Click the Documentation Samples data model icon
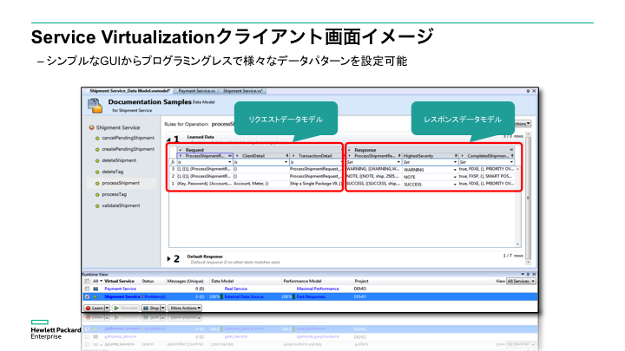 (x=95, y=106)
